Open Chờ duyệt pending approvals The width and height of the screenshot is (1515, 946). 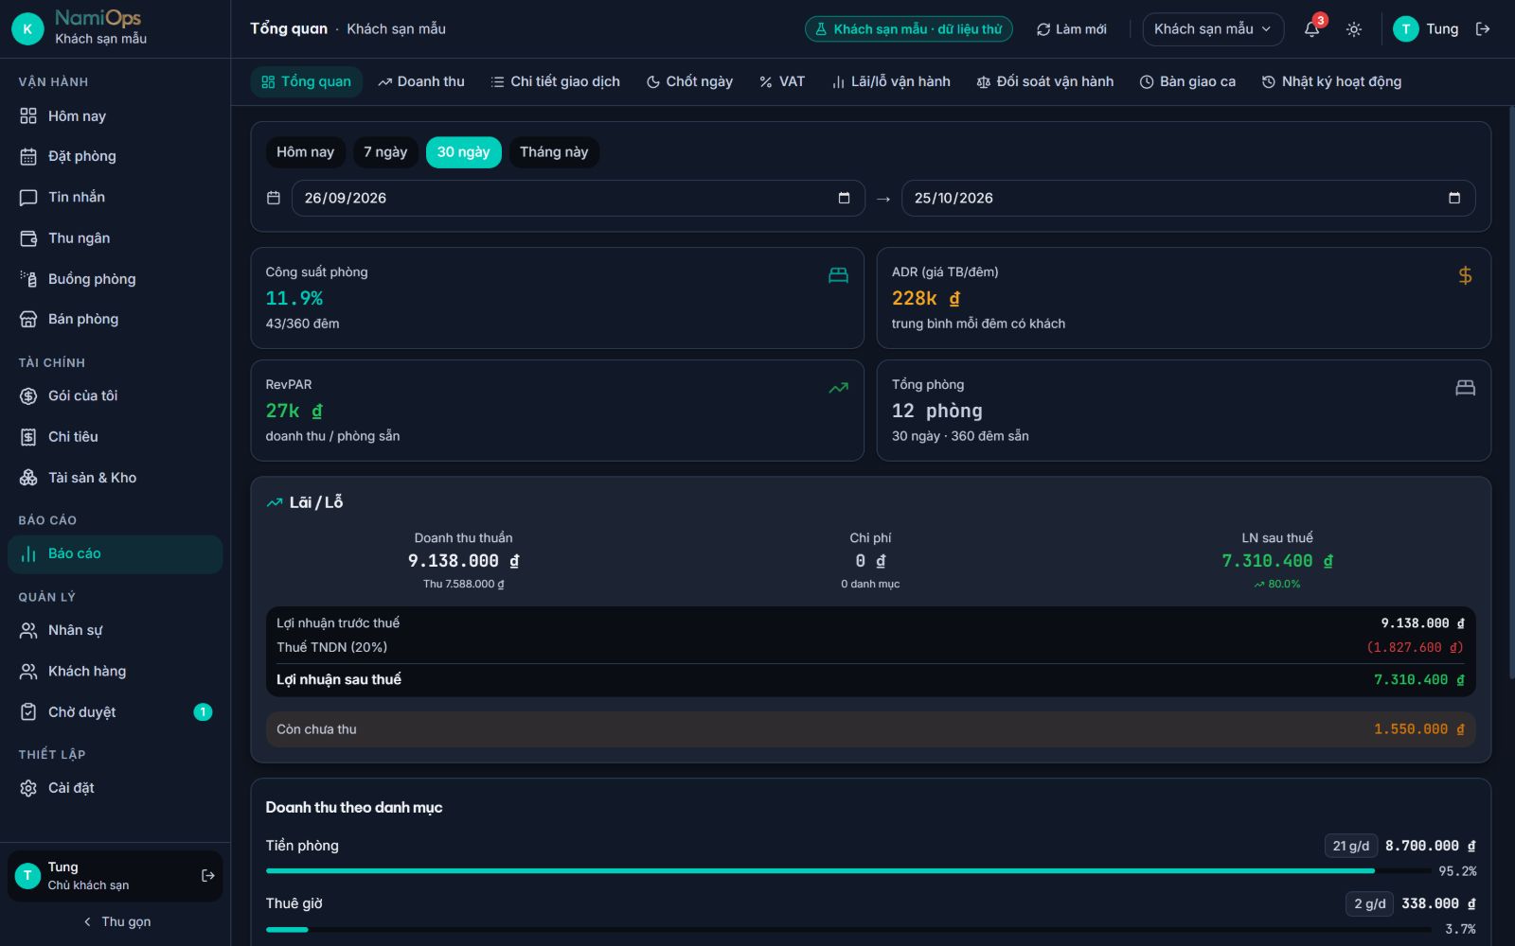point(115,712)
